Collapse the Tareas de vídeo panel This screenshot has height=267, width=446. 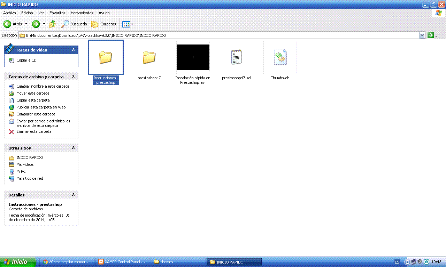pos(73,50)
